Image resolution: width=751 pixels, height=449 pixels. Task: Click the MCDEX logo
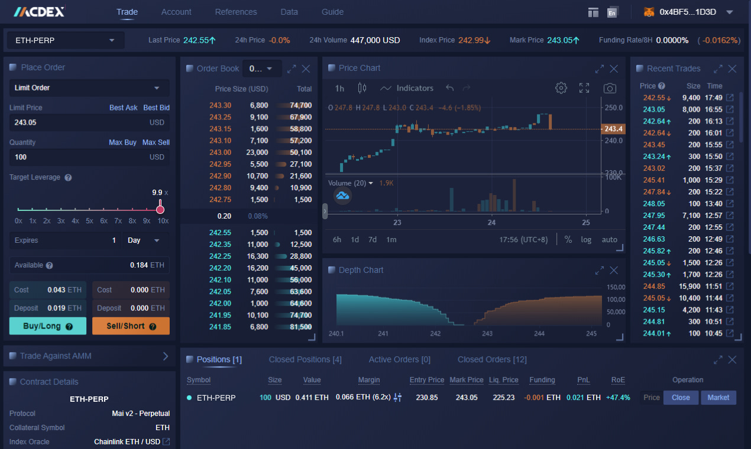40,11
